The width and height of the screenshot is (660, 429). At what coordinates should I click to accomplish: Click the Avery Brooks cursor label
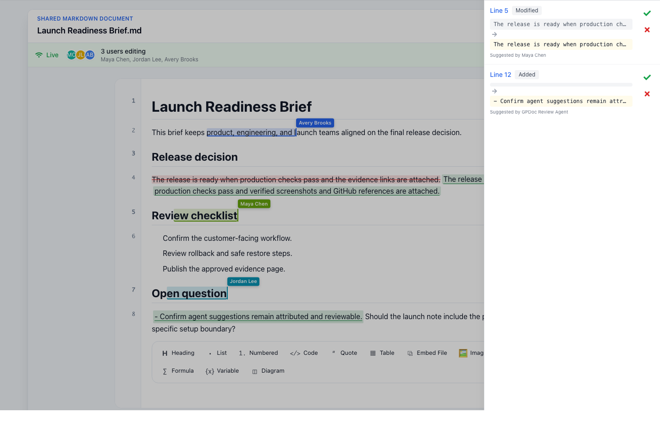315,123
